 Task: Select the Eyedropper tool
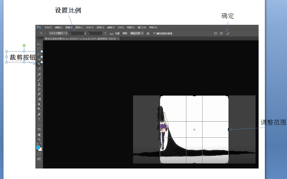pyautogui.click(x=39, y=69)
